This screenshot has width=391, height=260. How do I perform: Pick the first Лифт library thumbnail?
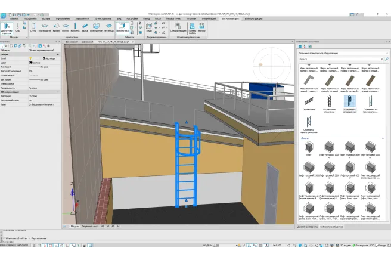tap(309, 146)
